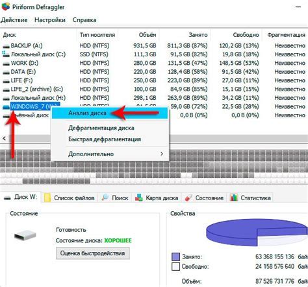Screen dimensions: 308x287
Task: Click the SSD (NTFS) media type cell
Action: 94,54
